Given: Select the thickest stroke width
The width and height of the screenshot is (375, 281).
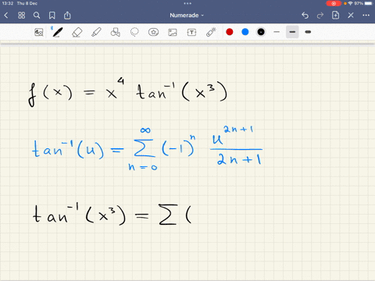Looking at the screenshot, I should (308, 32).
